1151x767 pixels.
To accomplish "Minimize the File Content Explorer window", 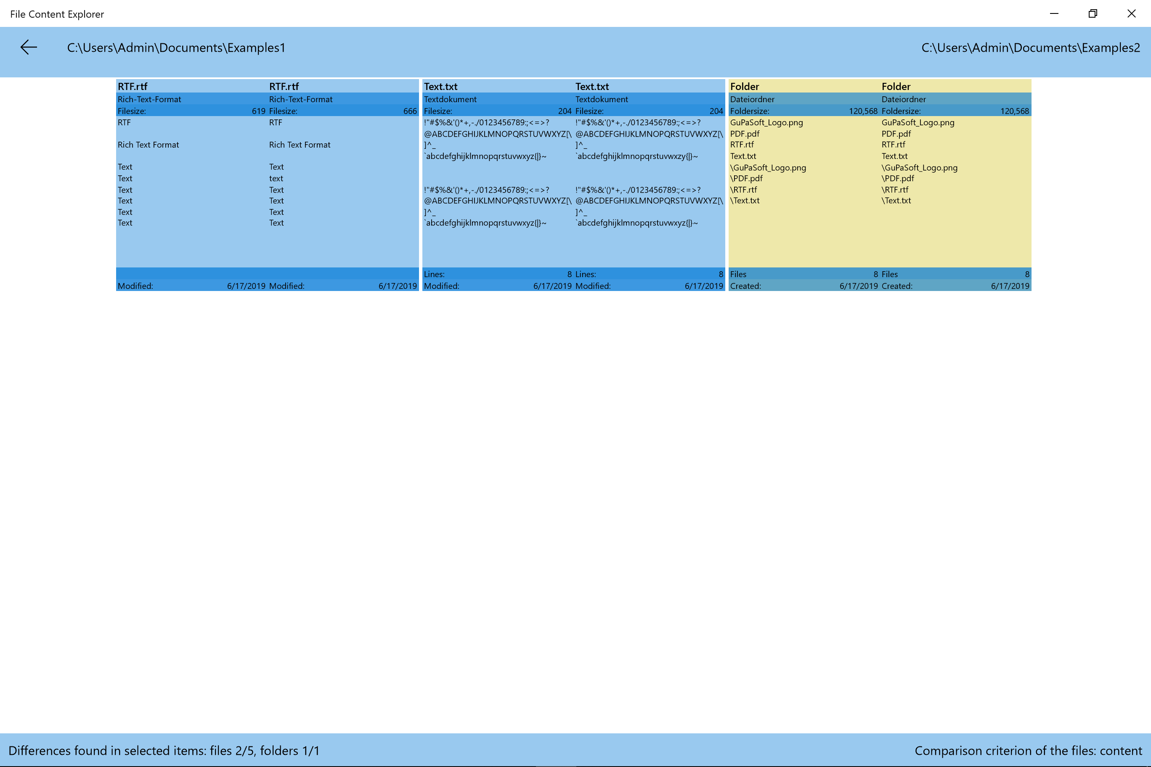I will coord(1054,14).
